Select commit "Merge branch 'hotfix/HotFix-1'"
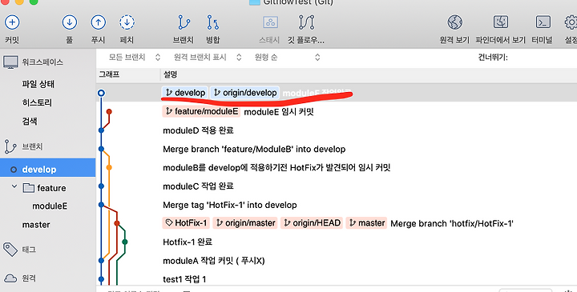 pyautogui.click(x=452, y=223)
